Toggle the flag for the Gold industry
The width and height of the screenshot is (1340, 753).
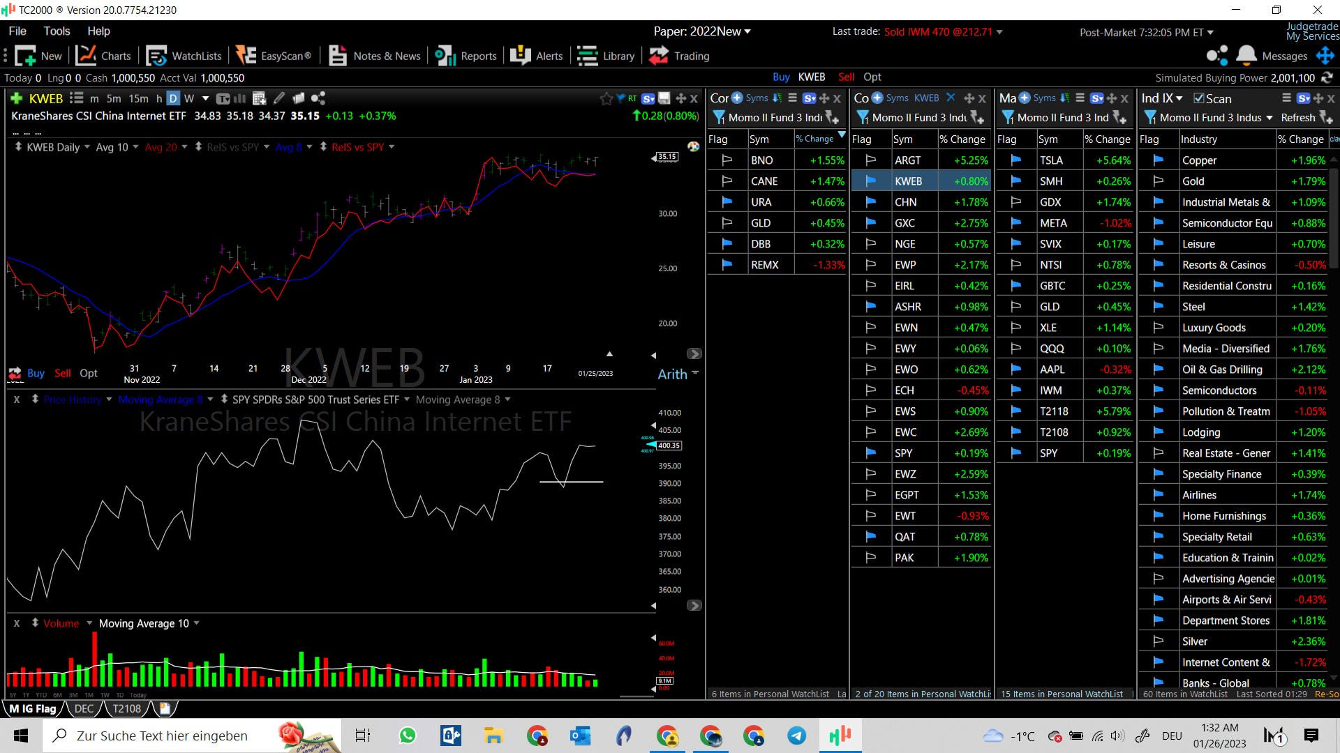coord(1158,181)
